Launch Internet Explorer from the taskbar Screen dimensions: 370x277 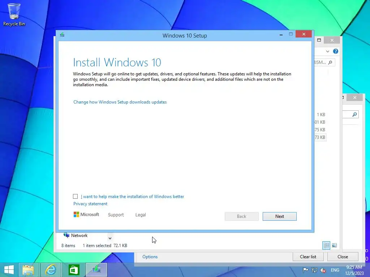[x=51, y=270]
